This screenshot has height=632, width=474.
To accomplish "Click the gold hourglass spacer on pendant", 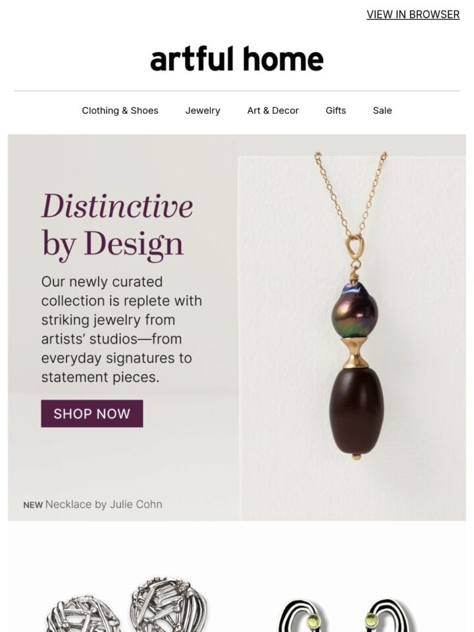I will (355, 352).
